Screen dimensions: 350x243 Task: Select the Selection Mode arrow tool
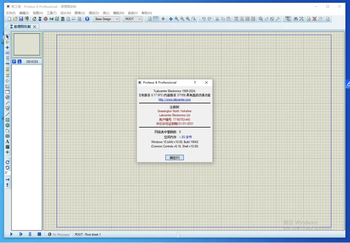[x=7, y=37]
